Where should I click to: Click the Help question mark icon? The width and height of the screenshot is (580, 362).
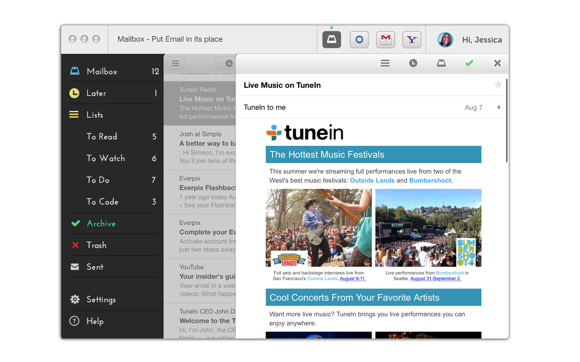[74, 321]
